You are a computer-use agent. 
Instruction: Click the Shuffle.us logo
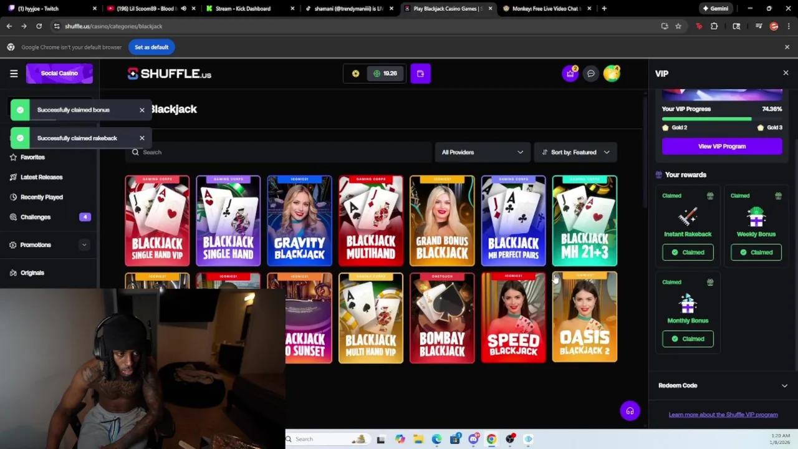click(170, 74)
